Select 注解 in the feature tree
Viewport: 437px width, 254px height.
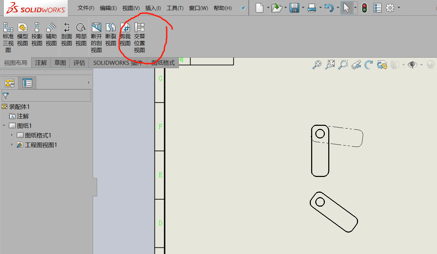(x=23, y=116)
